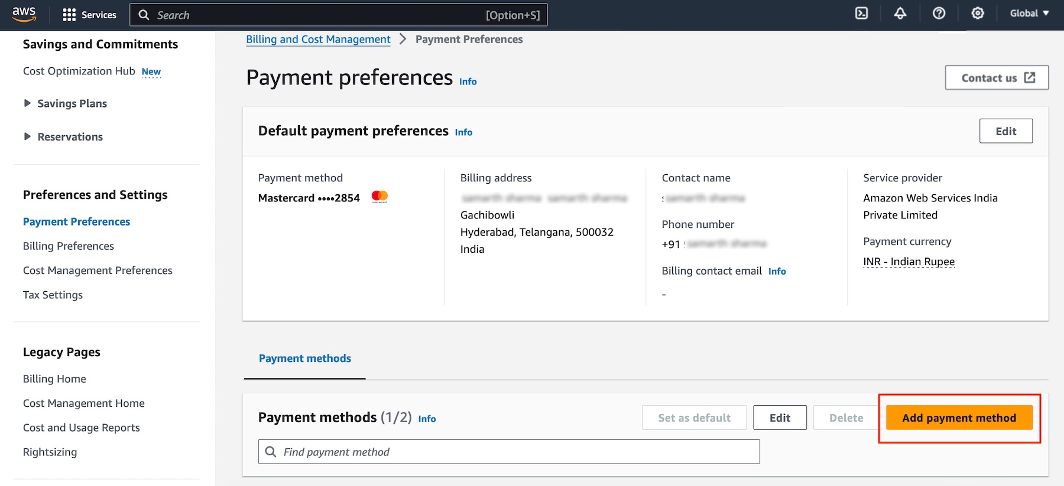
Task: Open the help question mark icon
Action: (x=939, y=13)
